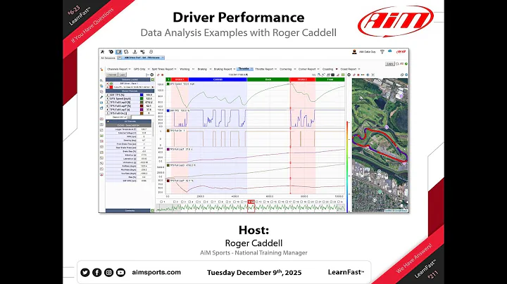Open the Channels Report tab dropdown arrow

pos(130,69)
